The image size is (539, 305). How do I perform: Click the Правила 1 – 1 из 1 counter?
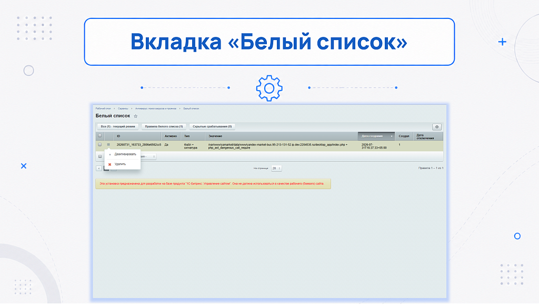[x=431, y=168]
